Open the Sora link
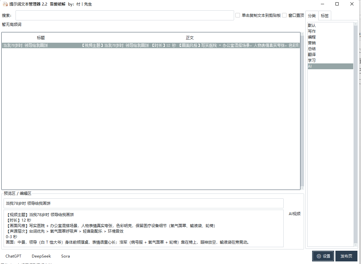 coord(65,256)
